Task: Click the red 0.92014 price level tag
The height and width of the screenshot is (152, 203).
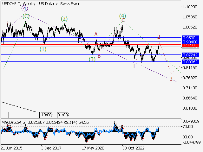Action: pyautogui.click(x=190, y=45)
